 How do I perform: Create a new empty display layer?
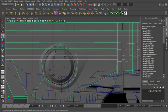(160, 87)
